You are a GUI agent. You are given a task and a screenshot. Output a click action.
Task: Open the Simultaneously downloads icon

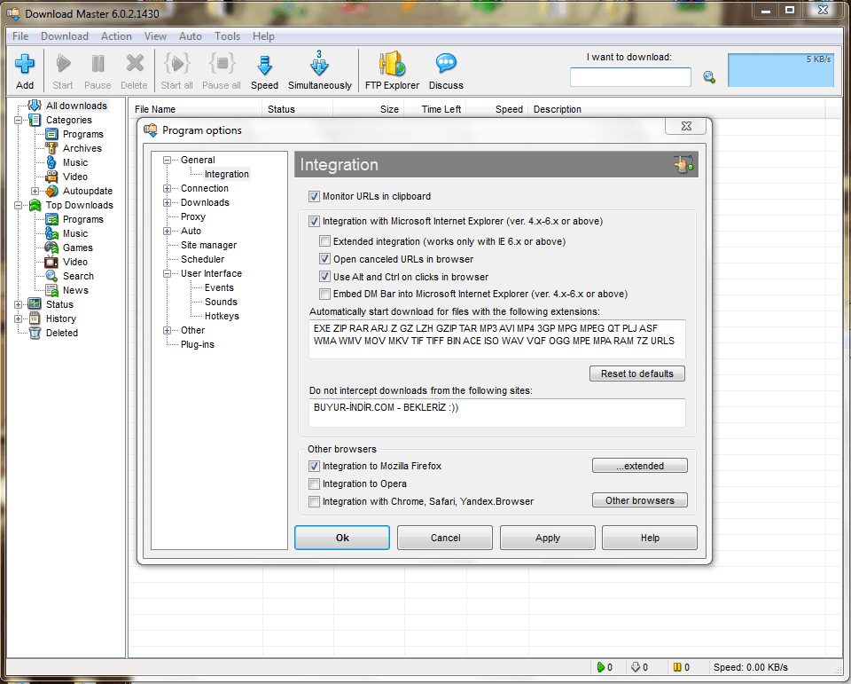pos(319,64)
